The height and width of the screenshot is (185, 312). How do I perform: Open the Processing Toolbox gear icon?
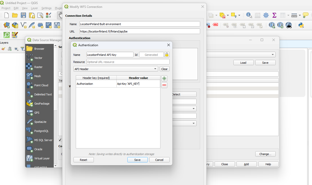pos(266,15)
